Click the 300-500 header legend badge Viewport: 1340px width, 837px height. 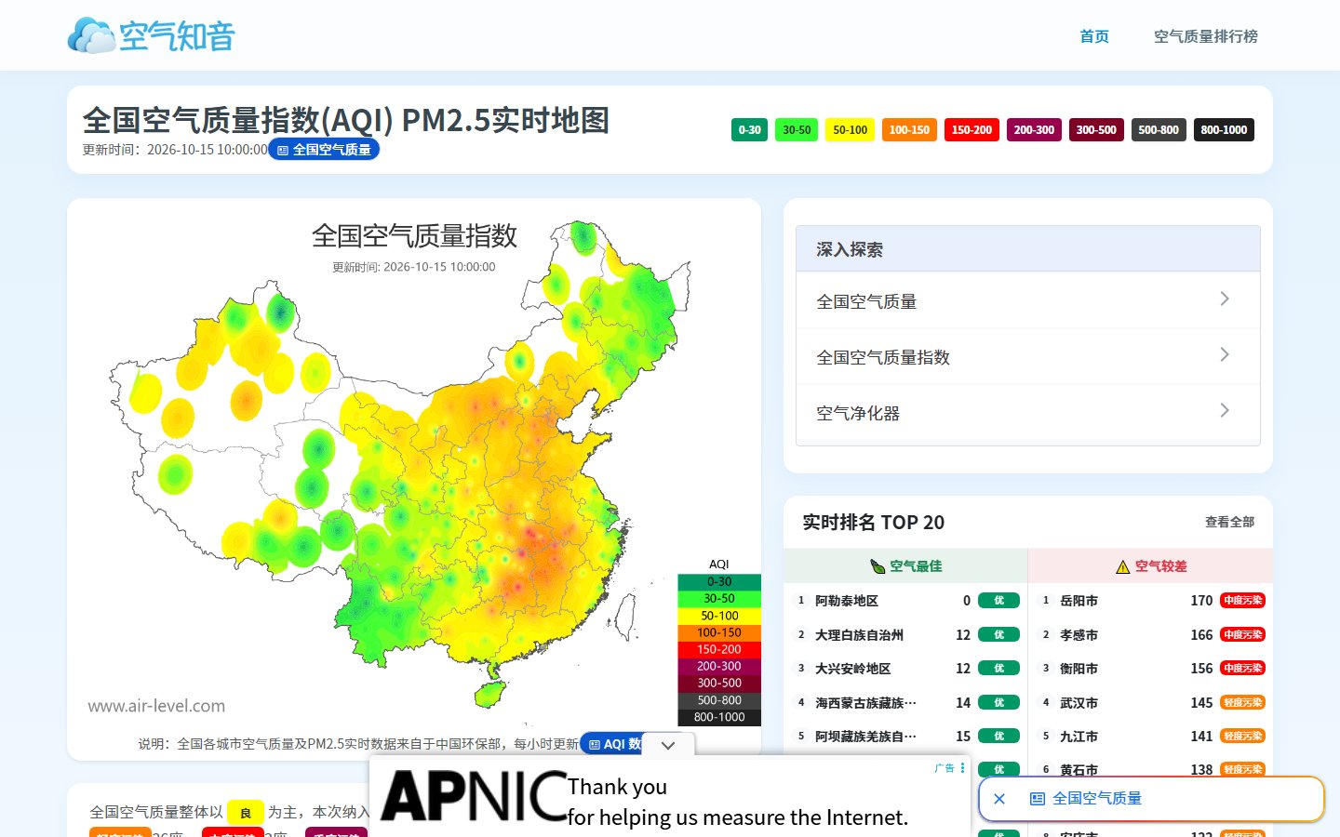tap(1096, 130)
